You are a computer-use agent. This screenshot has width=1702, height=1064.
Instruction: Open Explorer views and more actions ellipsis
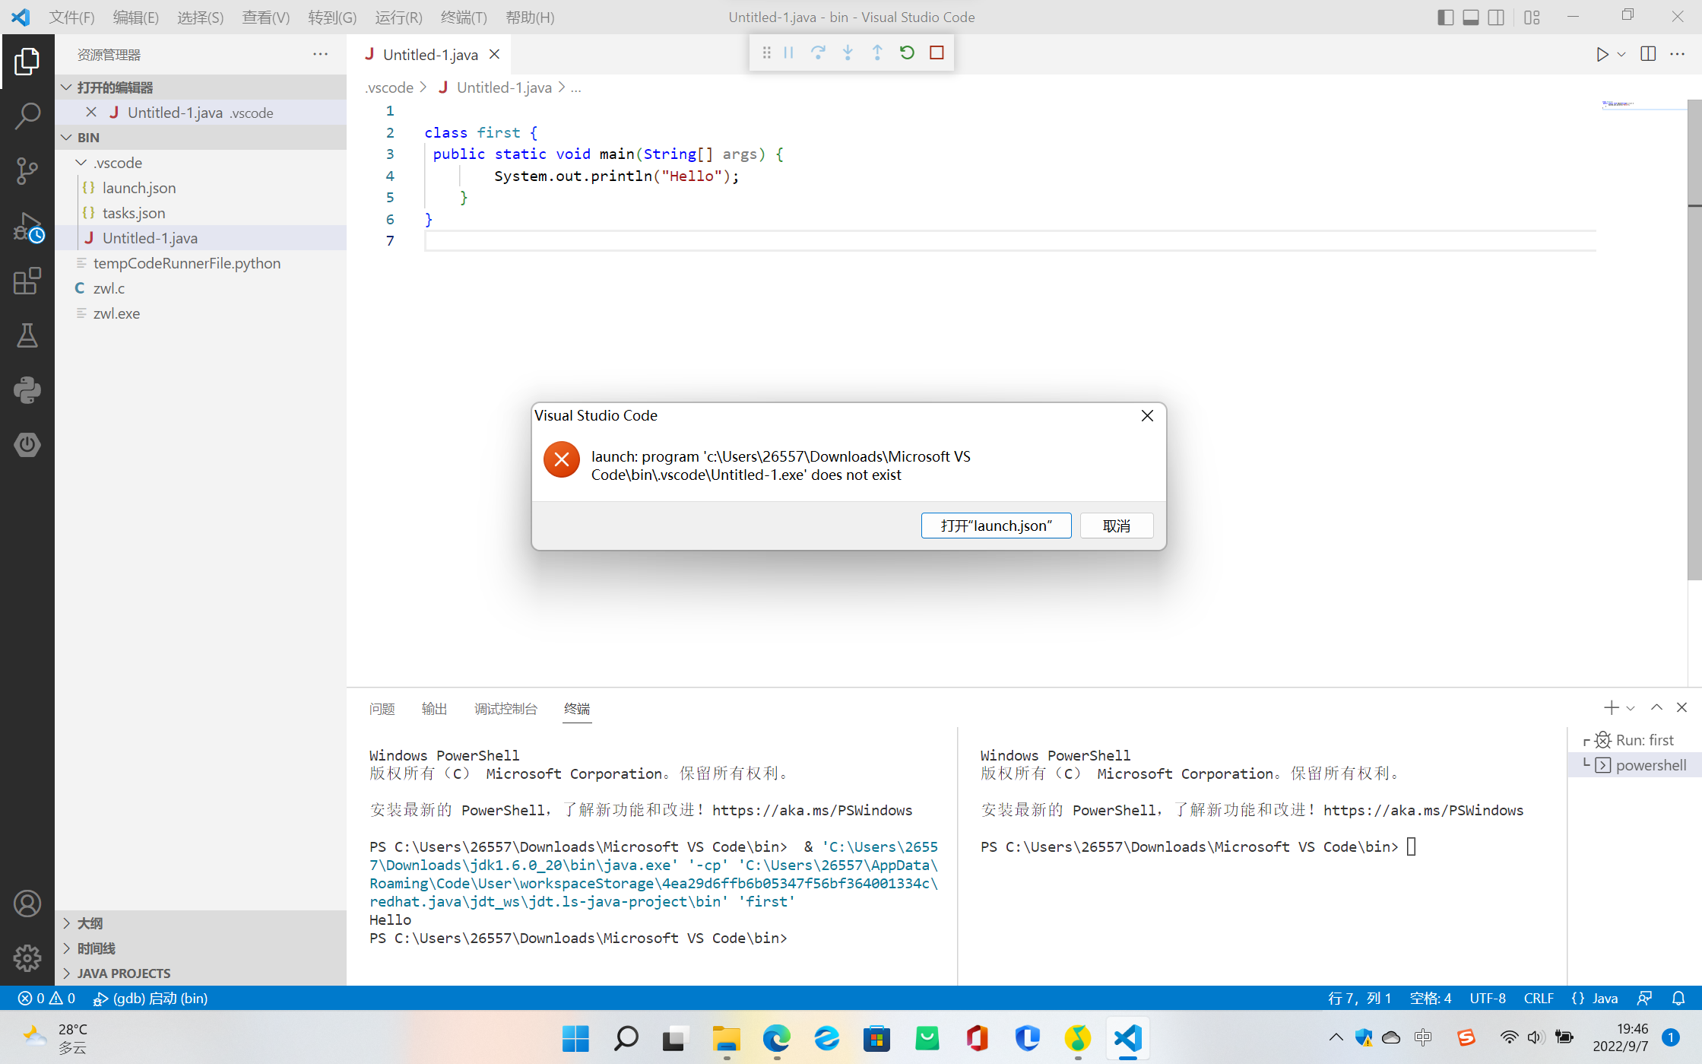321,54
